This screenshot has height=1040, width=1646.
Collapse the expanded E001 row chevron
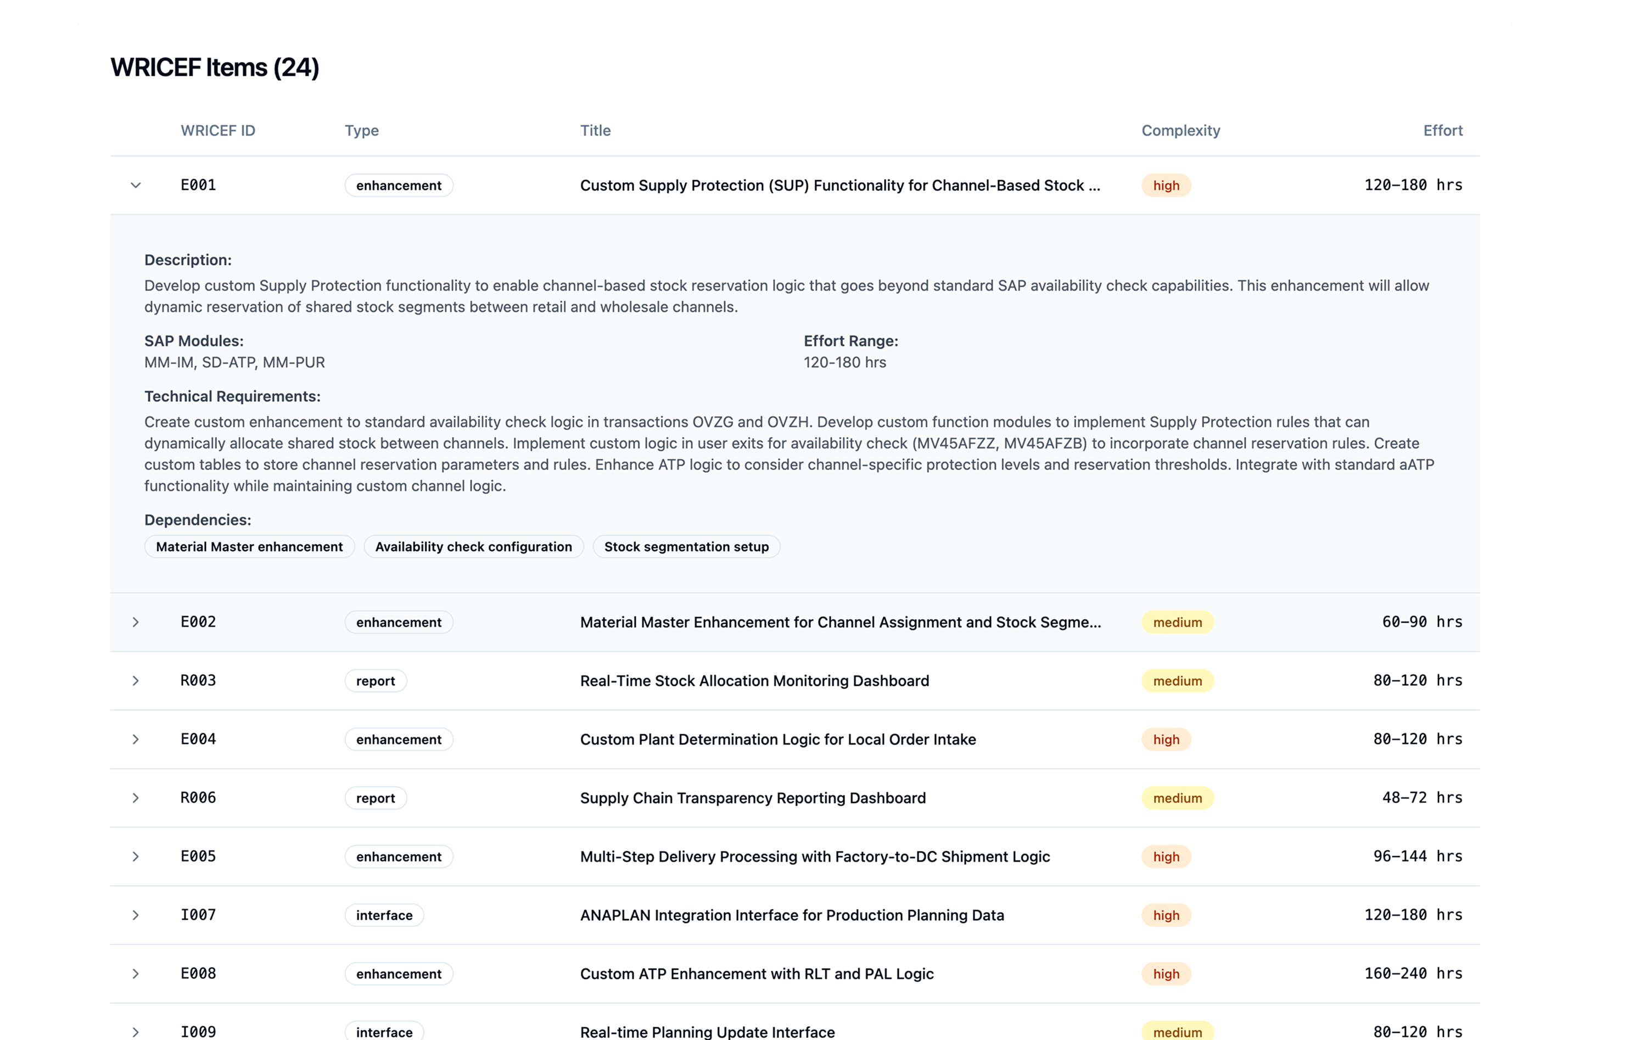pos(136,185)
